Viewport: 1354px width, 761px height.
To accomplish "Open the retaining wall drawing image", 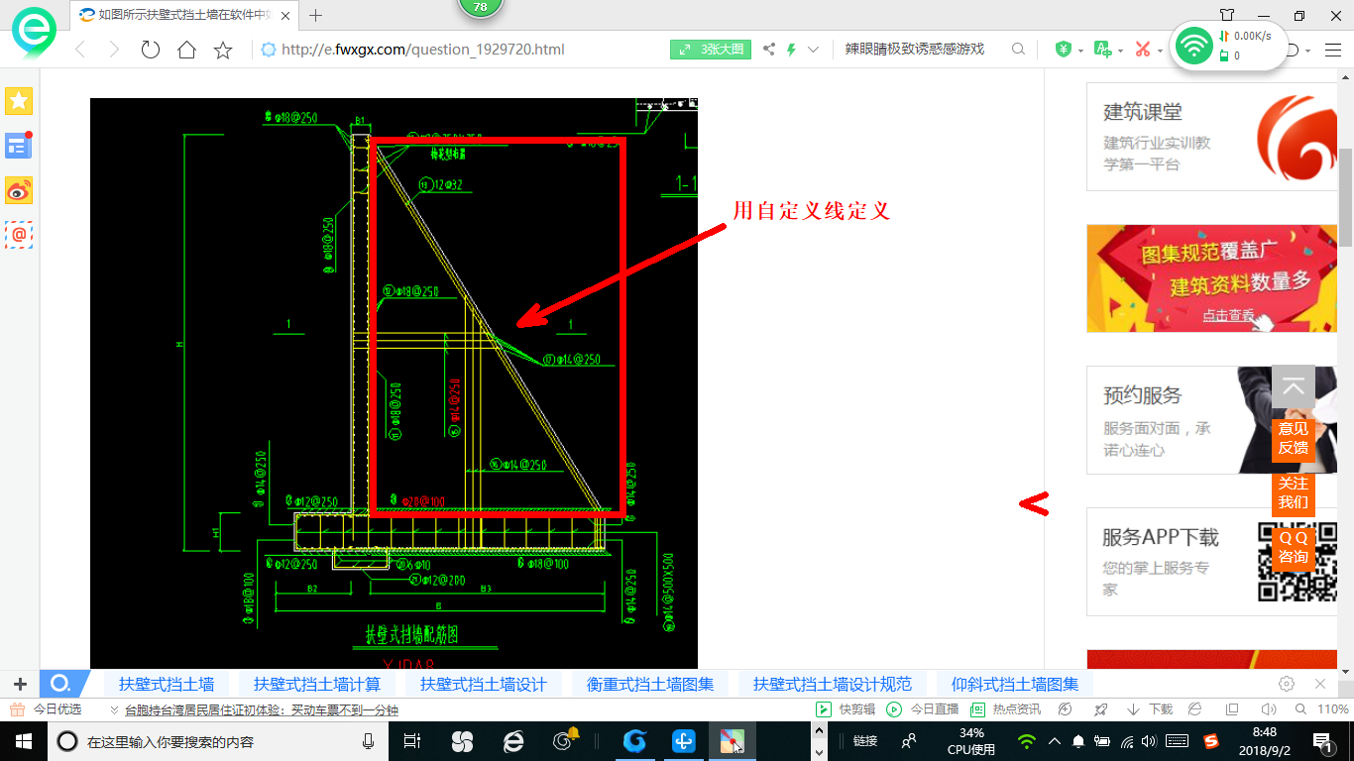I will 394,382.
